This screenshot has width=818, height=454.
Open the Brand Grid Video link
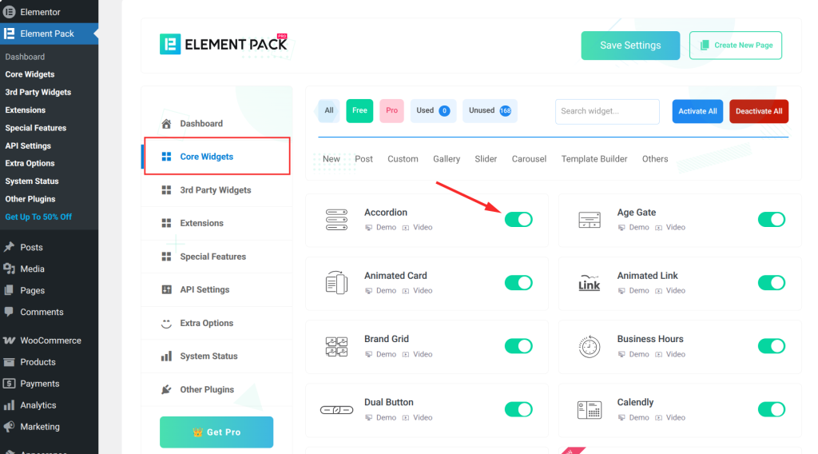(417, 354)
